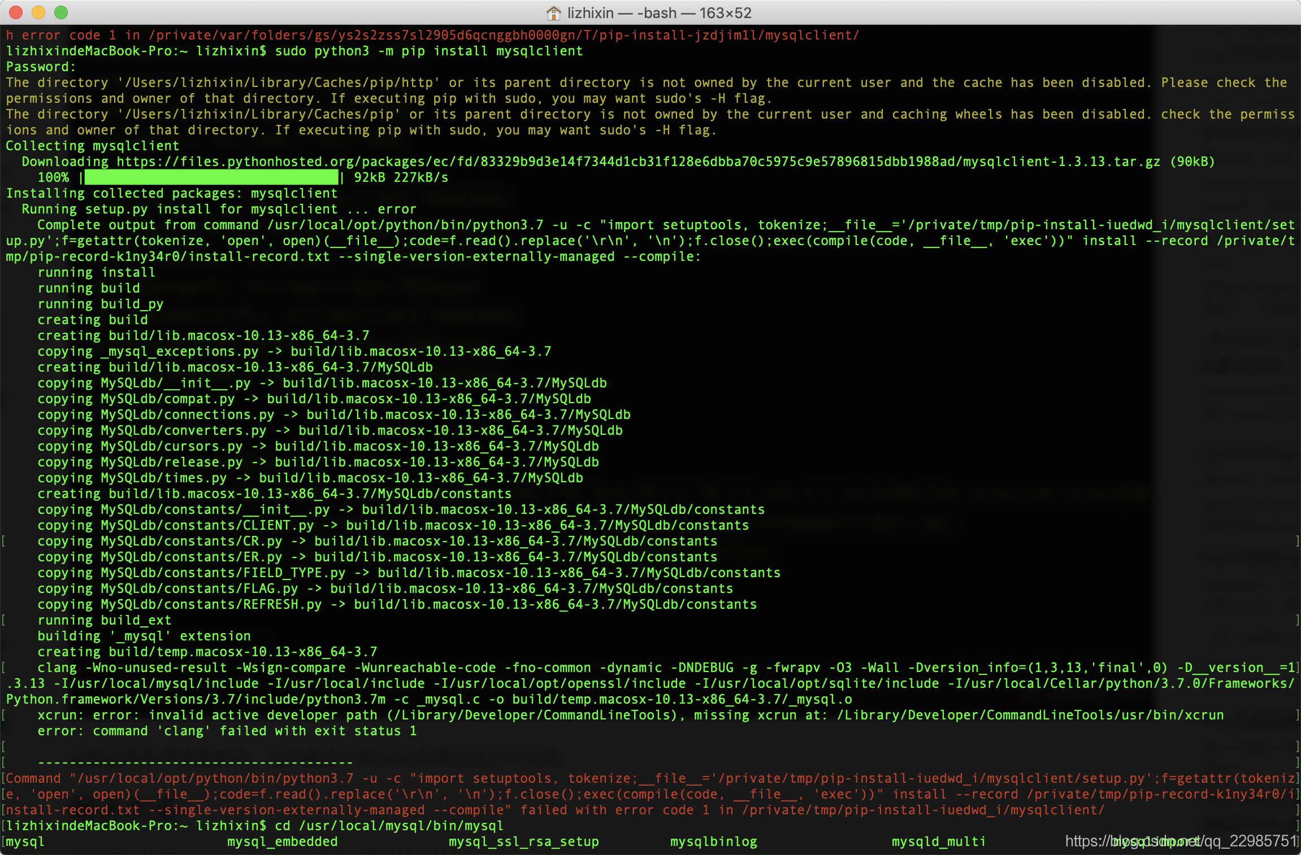Click the 'creating build' line

click(x=93, y=320)
